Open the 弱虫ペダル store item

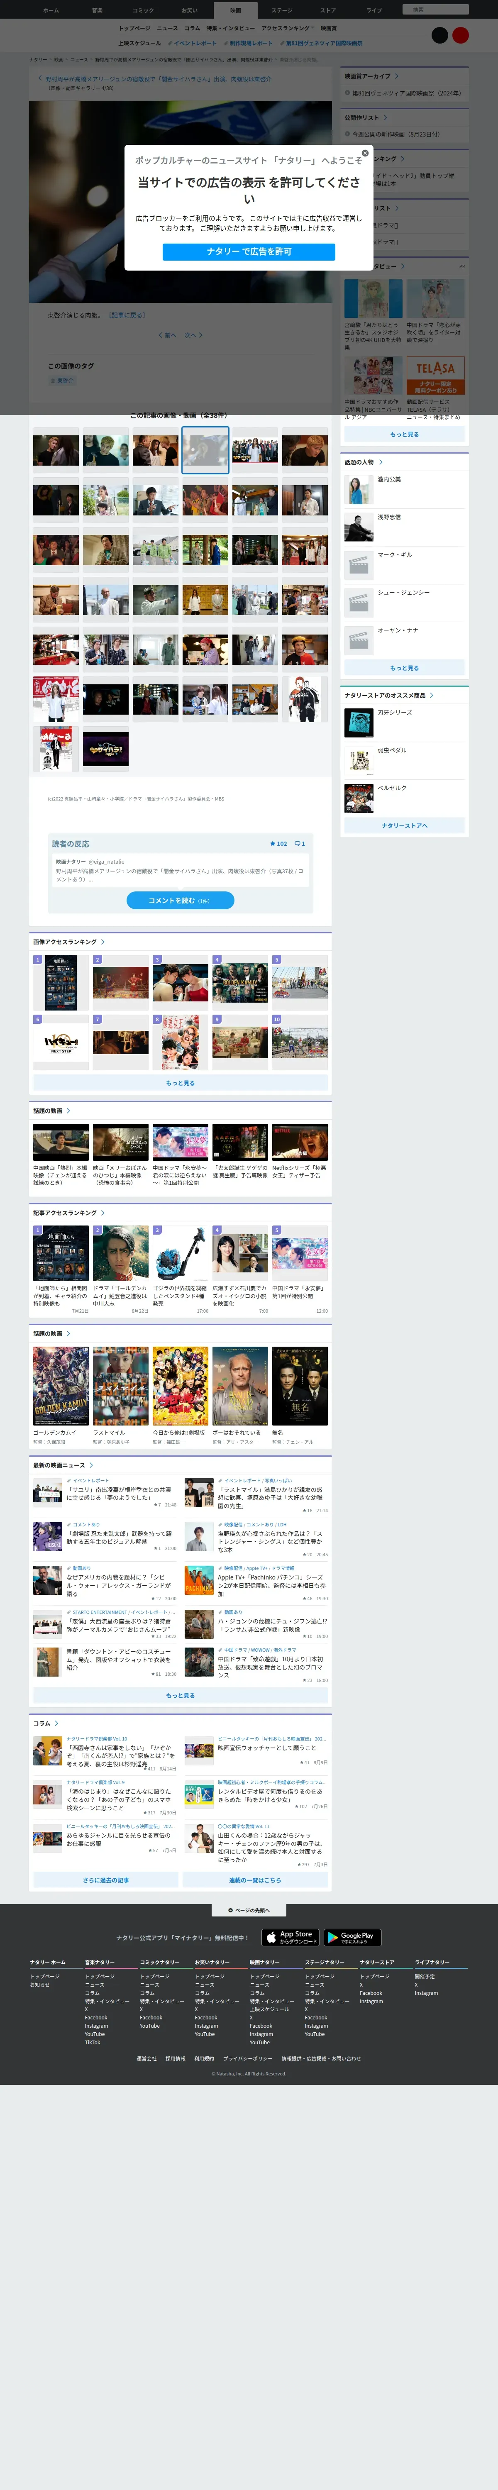404,761
